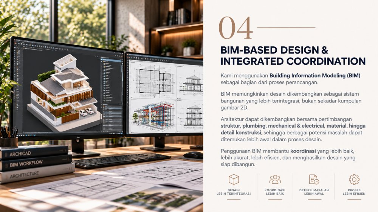Click the bold phrase "detail konstruksi"
Screen dimensions: 378x212
[240, 133]
